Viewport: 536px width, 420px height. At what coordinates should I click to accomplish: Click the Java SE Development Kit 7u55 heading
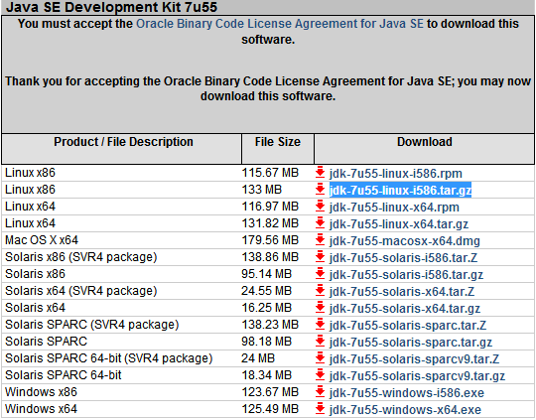click(x=112, y=7)
